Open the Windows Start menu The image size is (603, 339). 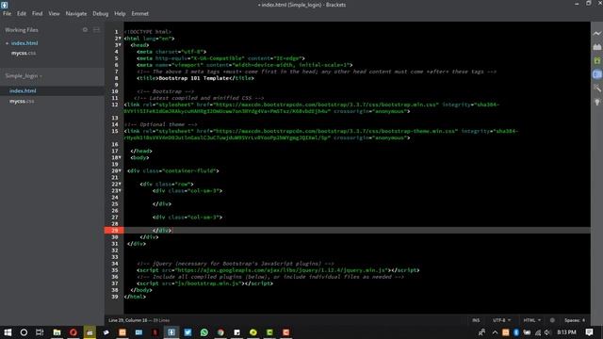click(x=8, y=332)
